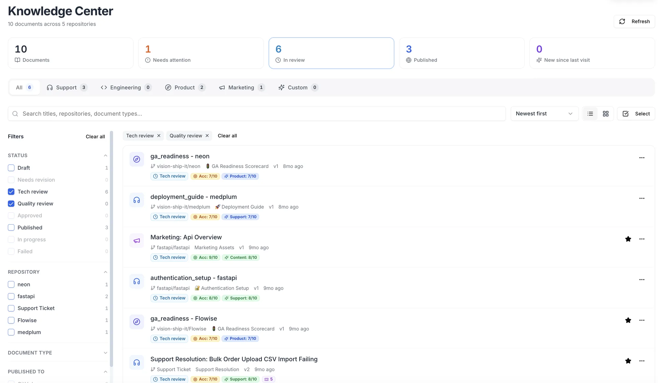Switch to the Product tab
The image size is (658, 383).
[185, 87]
